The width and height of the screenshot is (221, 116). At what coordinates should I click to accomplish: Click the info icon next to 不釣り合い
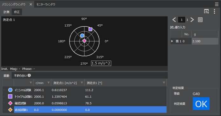click(29, 75)
